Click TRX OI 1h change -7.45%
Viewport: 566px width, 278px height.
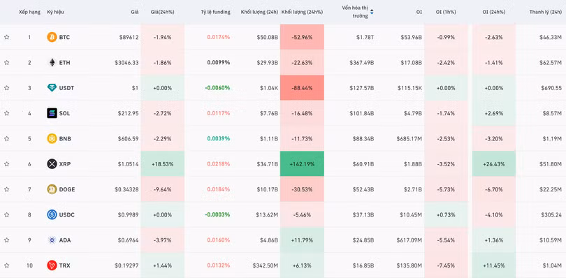point(446,265)
